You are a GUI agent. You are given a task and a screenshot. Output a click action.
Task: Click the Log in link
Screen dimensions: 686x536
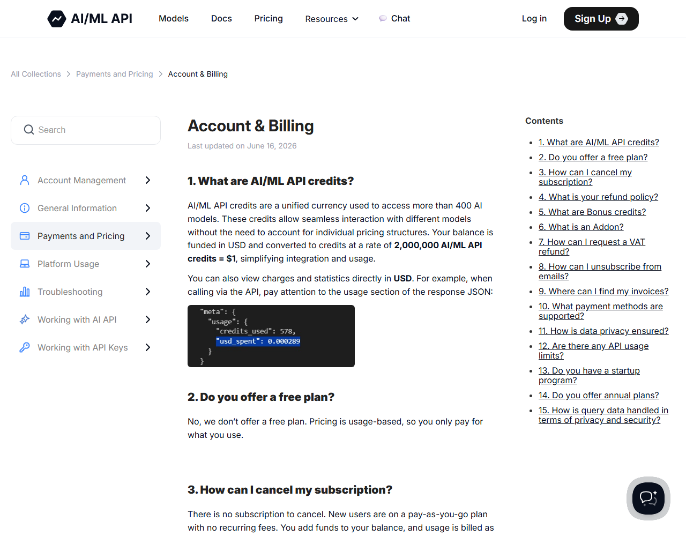[534, 18]
